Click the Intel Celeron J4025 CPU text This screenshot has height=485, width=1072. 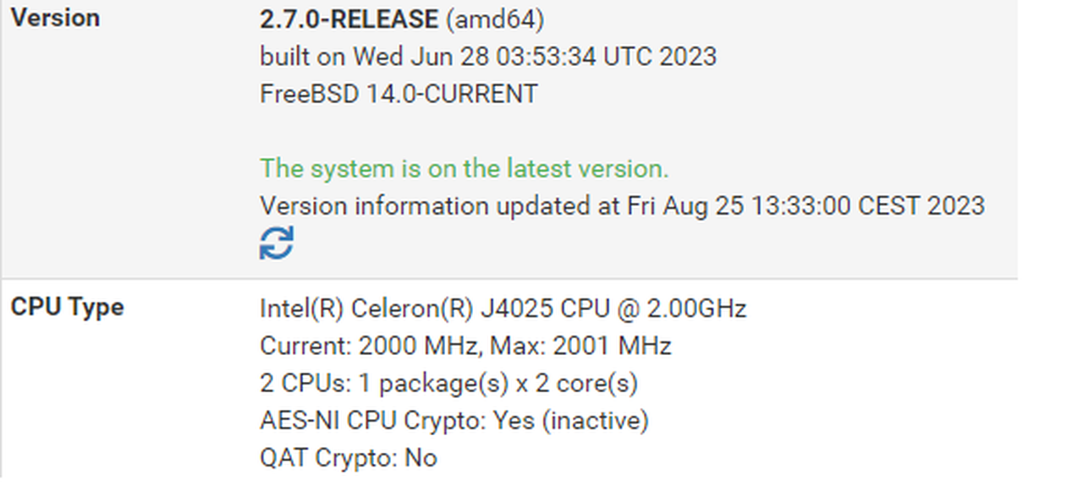click(x=503, y=308)
